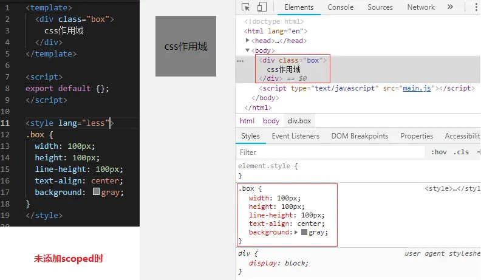Screen dimensions: 481x280
Task: Click export default line in editor
Action: [x=67, y=88]
